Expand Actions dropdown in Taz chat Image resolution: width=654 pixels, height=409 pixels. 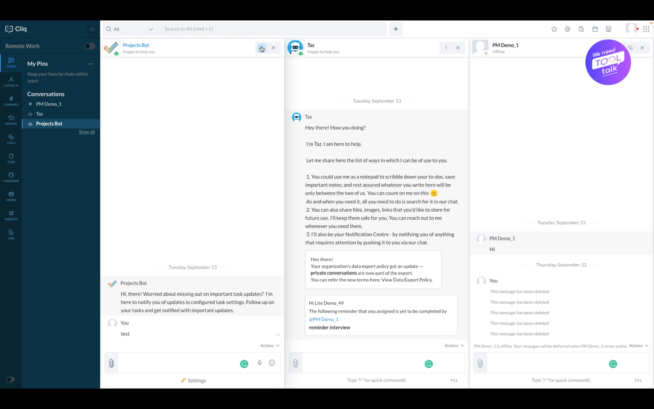(454, 346)
